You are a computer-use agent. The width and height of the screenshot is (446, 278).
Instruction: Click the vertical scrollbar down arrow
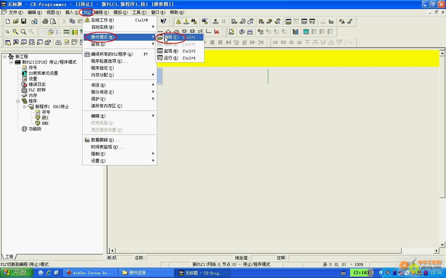[x=442, y=245]
